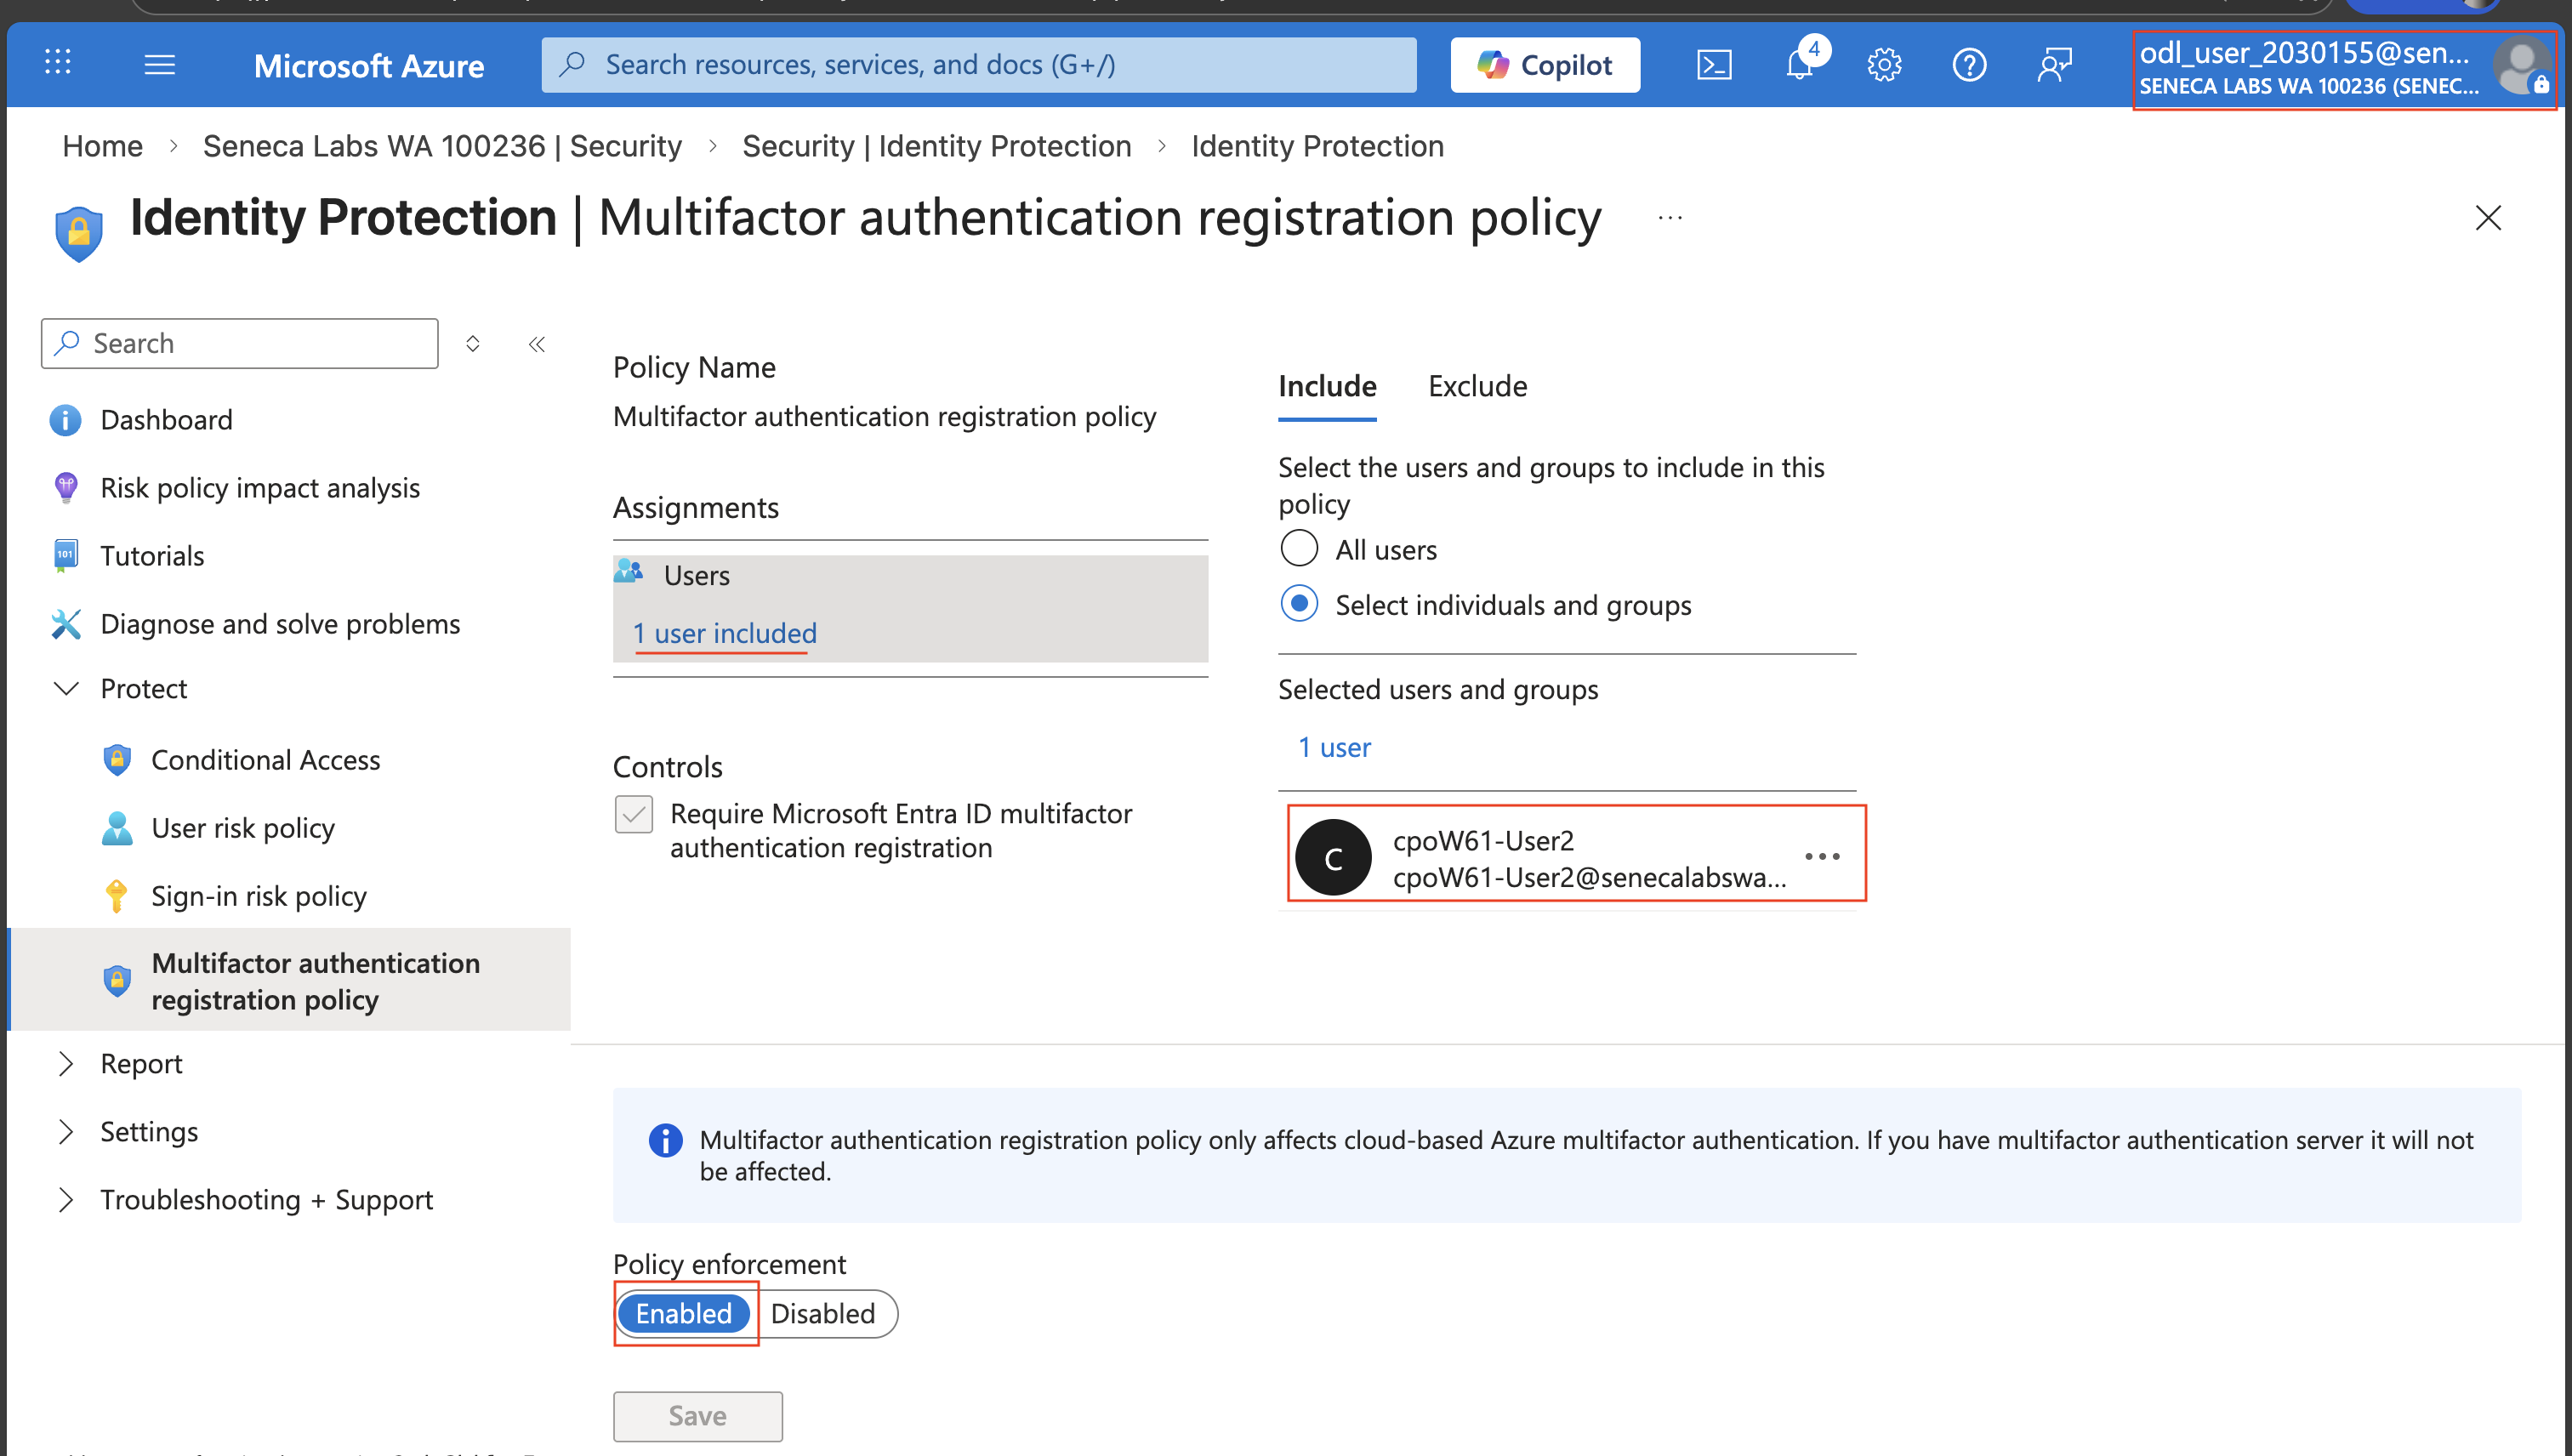Click the '1 user' selected users link

[1334, 748]
